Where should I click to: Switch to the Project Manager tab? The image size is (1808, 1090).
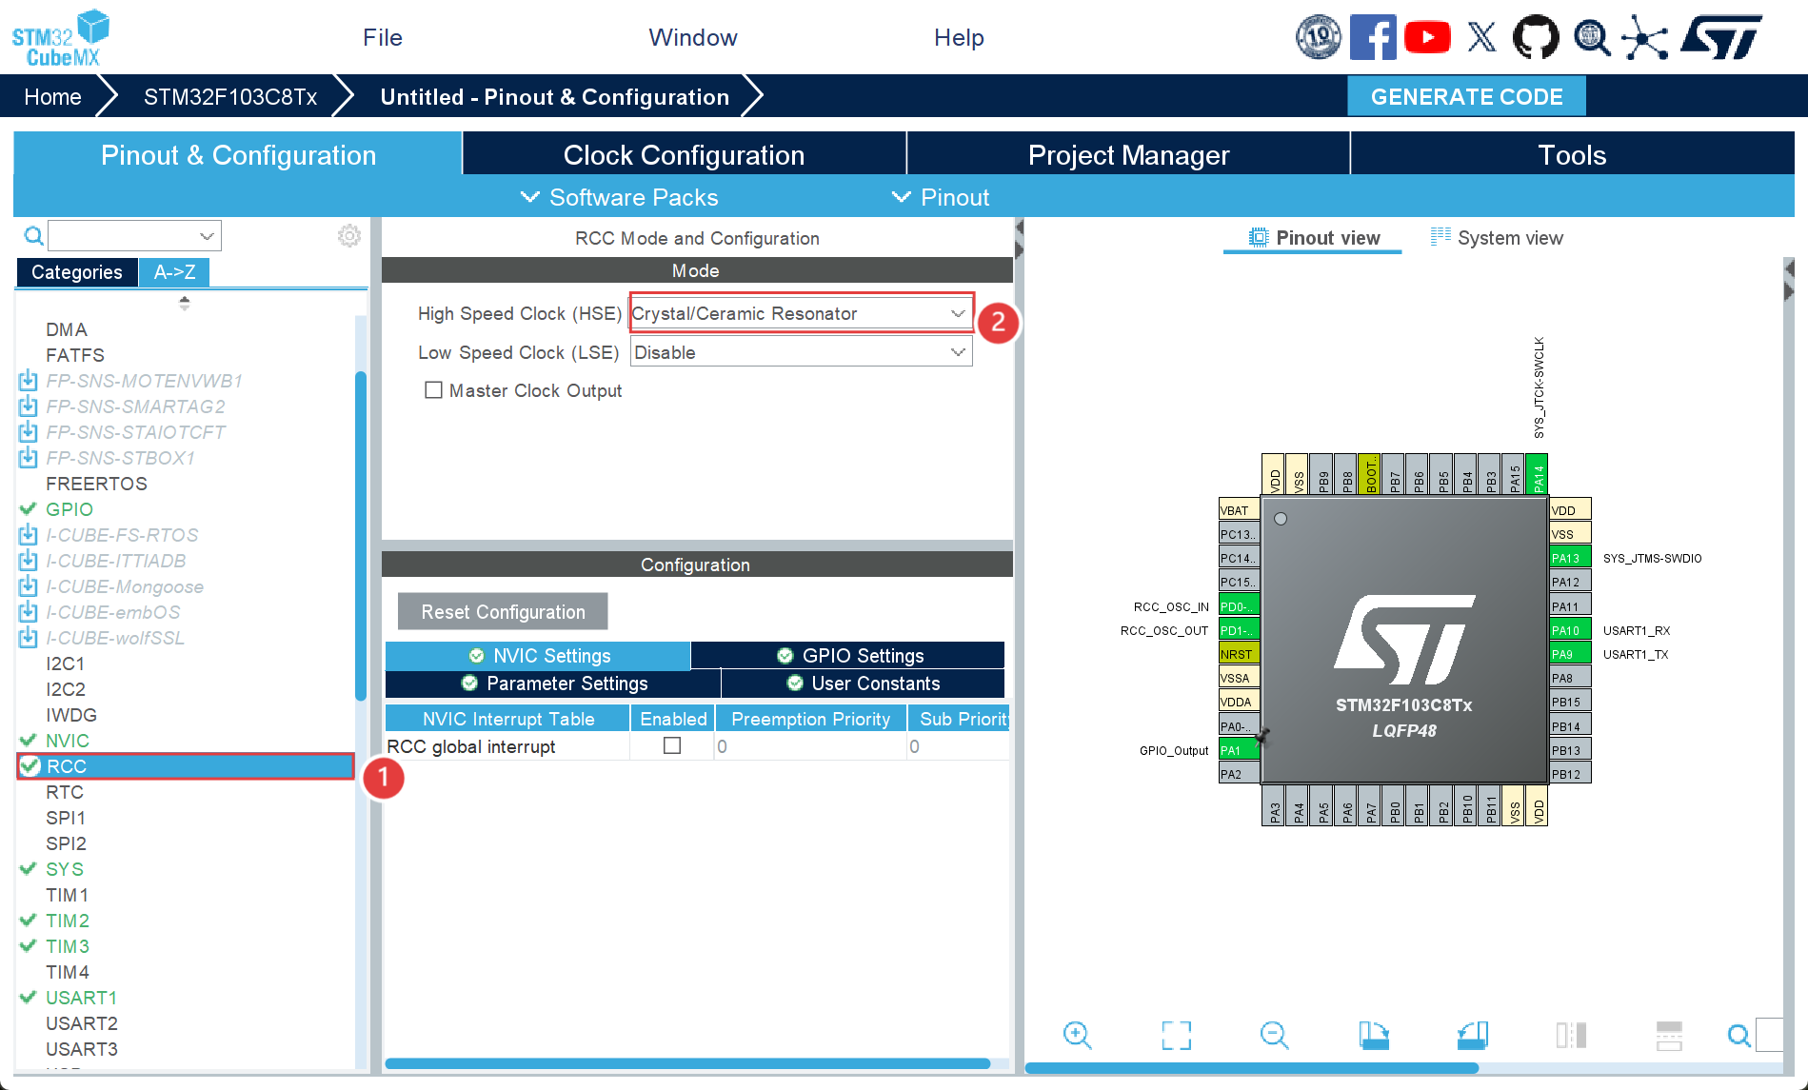click(x=1128, y=154)
